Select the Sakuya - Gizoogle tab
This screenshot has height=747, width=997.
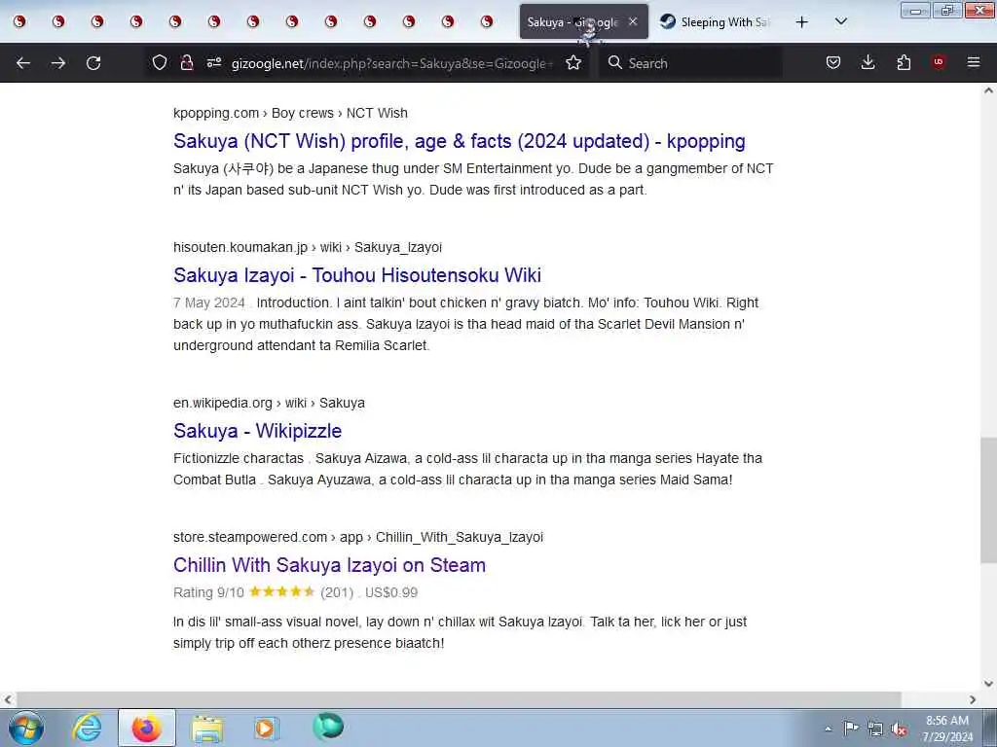point(584,22)
